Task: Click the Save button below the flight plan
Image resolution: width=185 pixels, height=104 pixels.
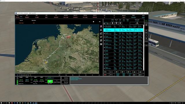Action: pos(135,75)
